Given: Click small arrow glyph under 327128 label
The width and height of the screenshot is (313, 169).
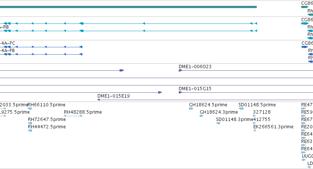Looking at the screenshot, I should pyautogui.click(x=254, y=116).
